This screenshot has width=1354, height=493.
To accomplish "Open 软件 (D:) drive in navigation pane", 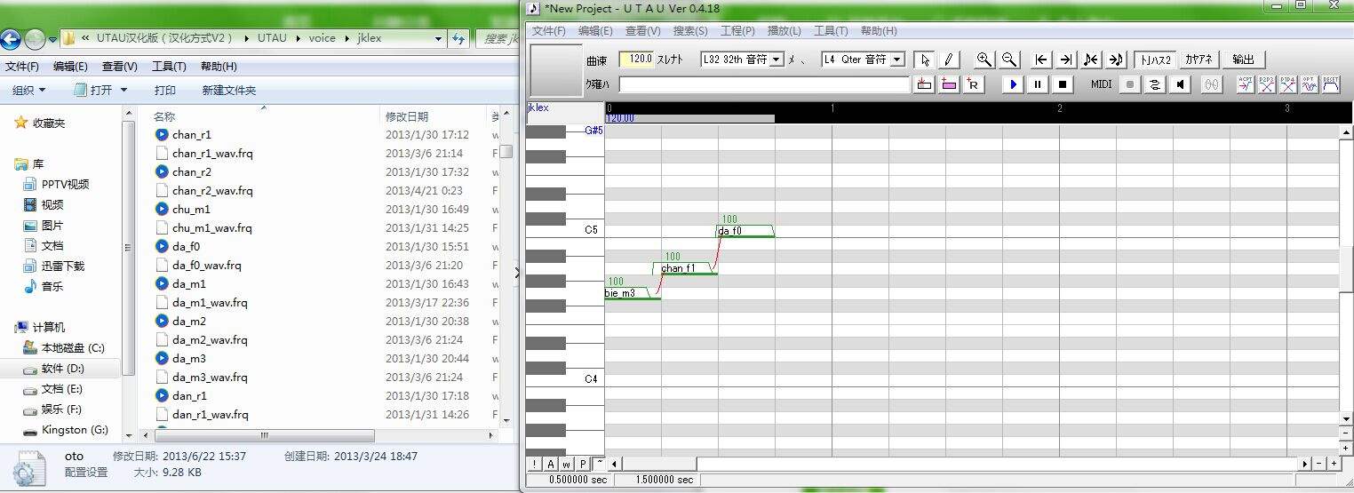I will click(x=62, y=369).
